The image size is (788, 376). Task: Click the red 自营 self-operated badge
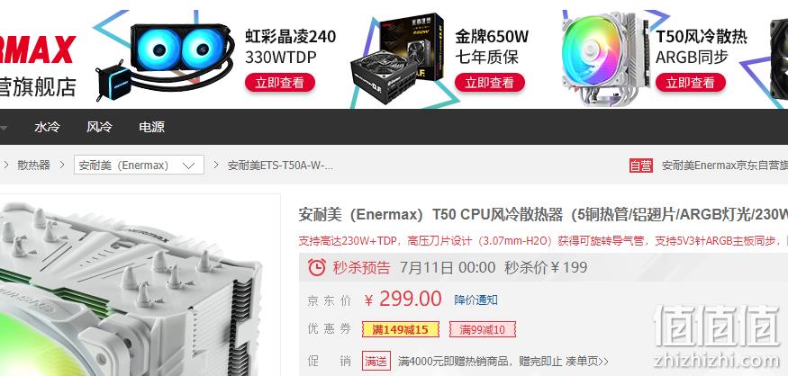(640, 166)
